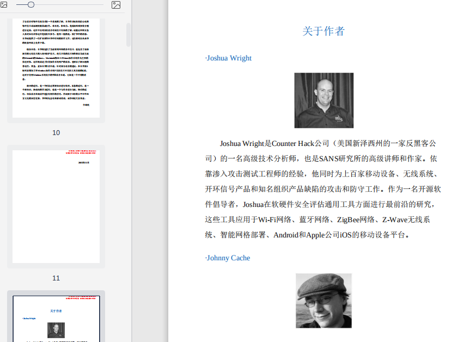452x342 pixels.
Task: Click the small thumbnail size icon
Action: (x=4, y=4)
